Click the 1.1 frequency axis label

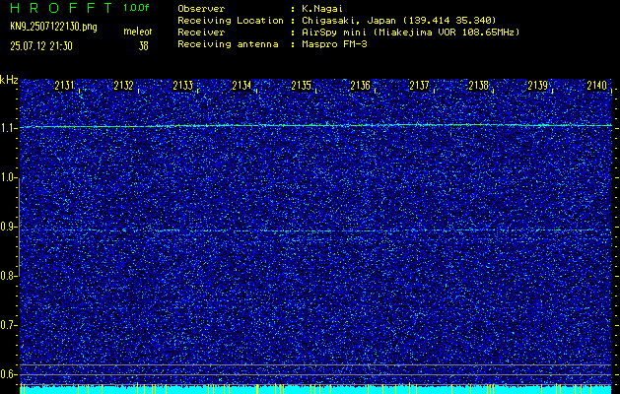click(x=7, y=128)
